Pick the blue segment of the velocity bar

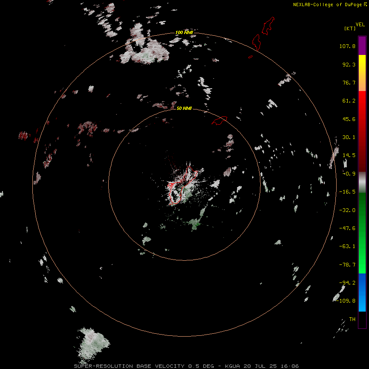coord(362,292)
